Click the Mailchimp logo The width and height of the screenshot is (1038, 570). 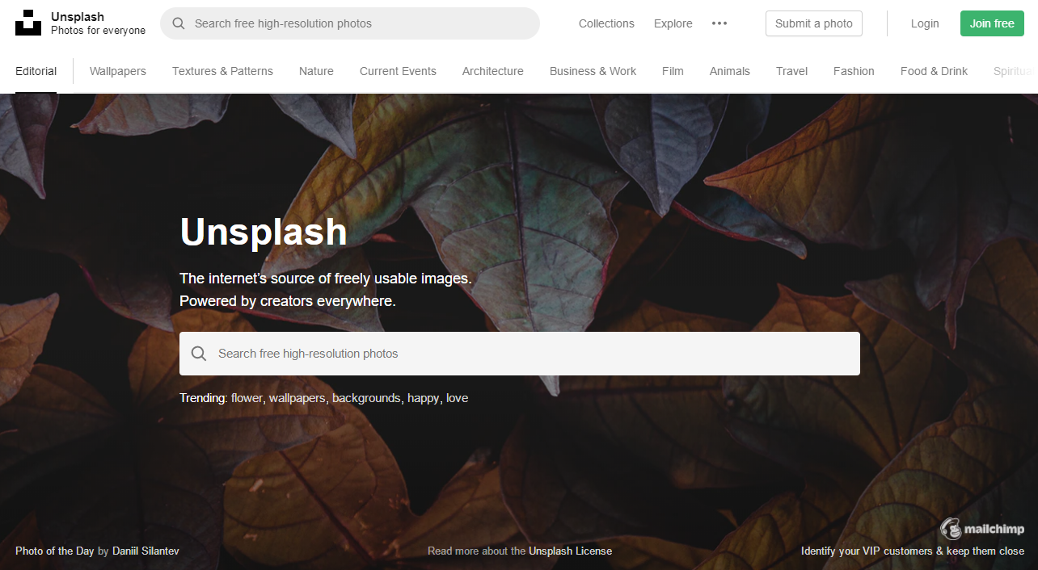tap(982, 529)
